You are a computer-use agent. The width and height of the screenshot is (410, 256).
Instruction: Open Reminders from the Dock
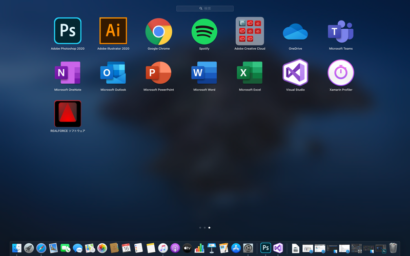[x=138, y=248]
